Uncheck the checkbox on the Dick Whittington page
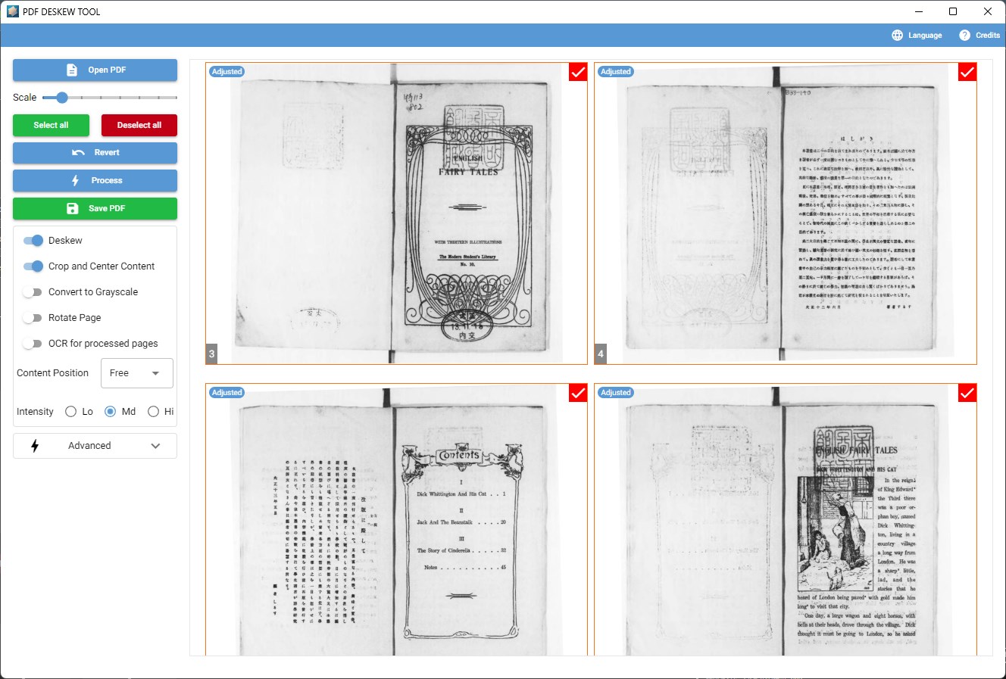The image size is (1006, 679). click(x=967, y=393)
